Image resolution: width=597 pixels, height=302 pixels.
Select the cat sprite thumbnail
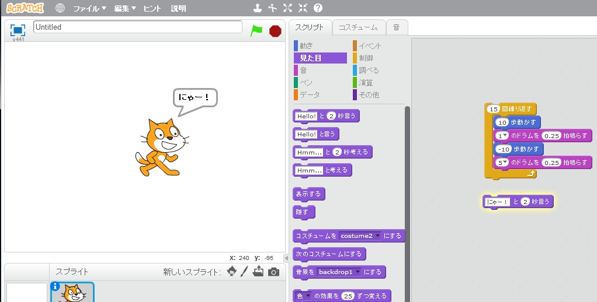[x=73, y=293]
